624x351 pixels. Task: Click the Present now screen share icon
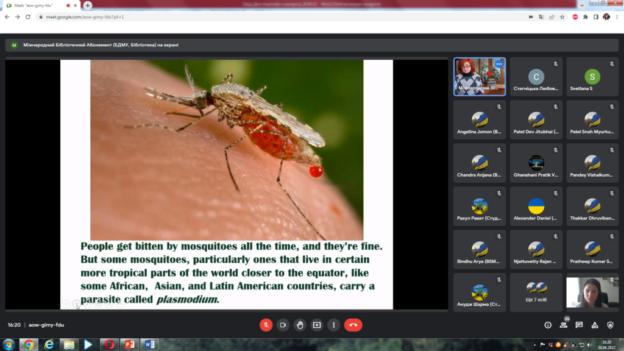[317, 325]
